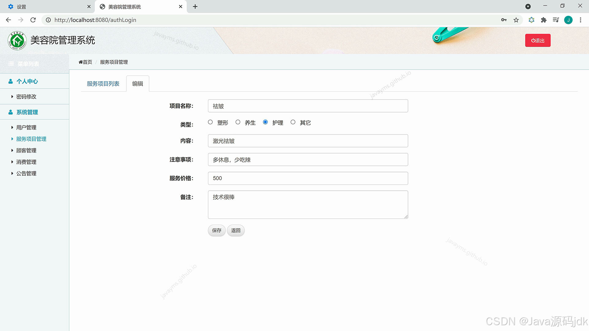Screen dimensions: 589x331
Task: Switch to the 服务项目列表 tab
Action: point(103,84)
